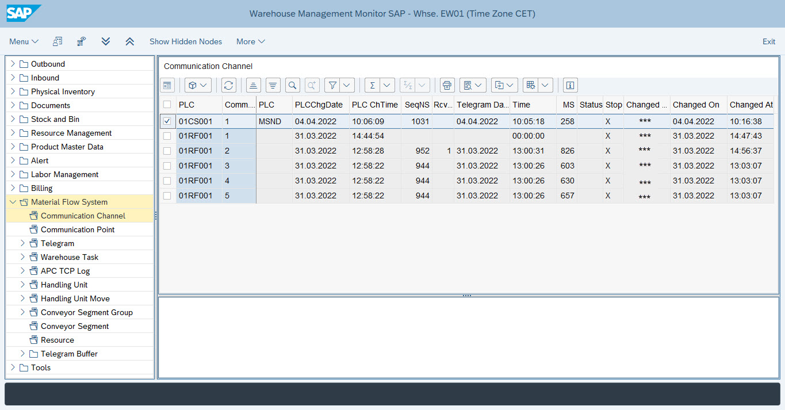Click the Layout settings grid icon
The image size is (785, 410).
(x=530, y=85)
